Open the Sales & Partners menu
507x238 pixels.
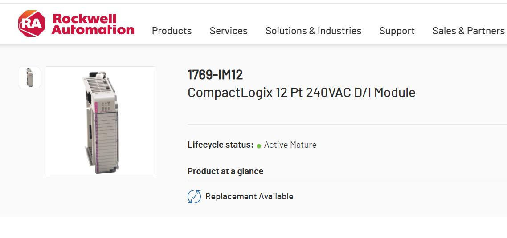pos(468,31)
